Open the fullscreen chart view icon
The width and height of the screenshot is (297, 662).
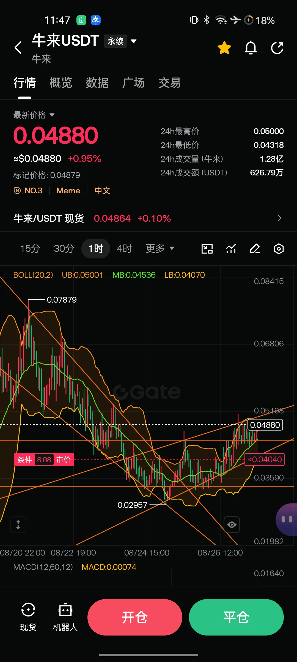tap(207, 249)
